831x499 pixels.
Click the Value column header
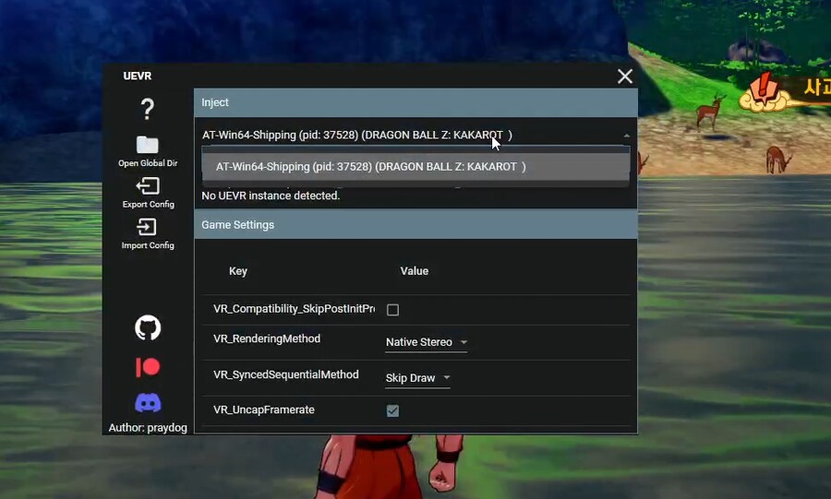tap(414, 271)
